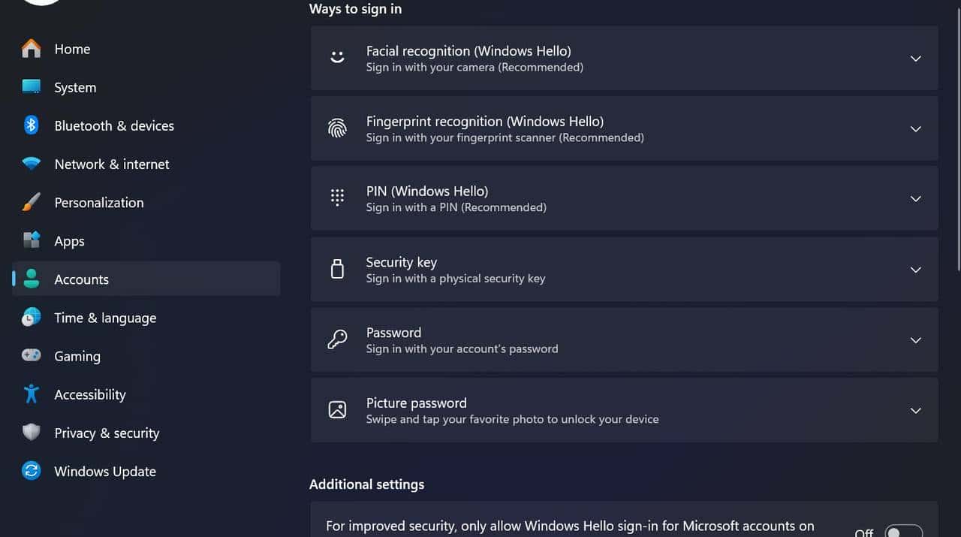Click the Security key USB icon
The height and width of the screenshot is (537, 961).
[x=337, y=269]
